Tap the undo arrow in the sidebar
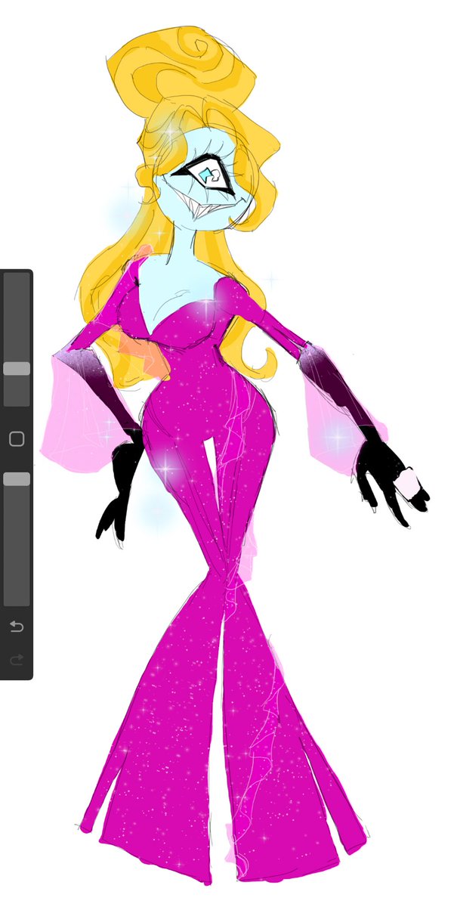The height and width of the screenshot is (907, 457). pyautogui.click(x=16, y=627)
